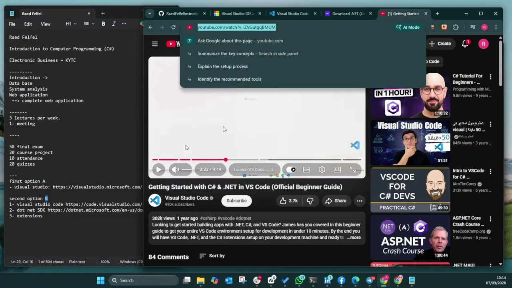Open the video player settings gear
This screenshot has width=512, height=288.
(322, 170)
